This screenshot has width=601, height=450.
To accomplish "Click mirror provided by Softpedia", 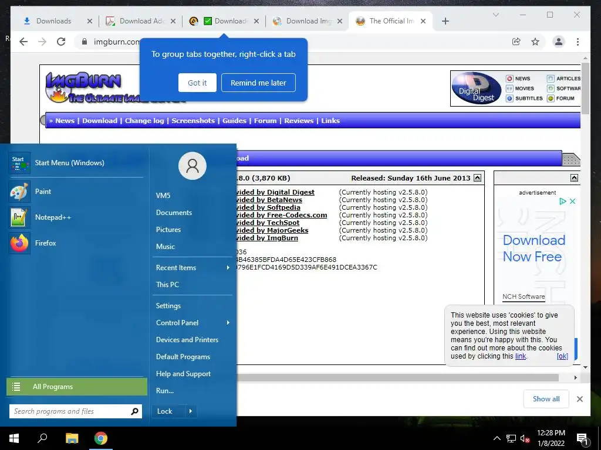I will coord(268,207).
